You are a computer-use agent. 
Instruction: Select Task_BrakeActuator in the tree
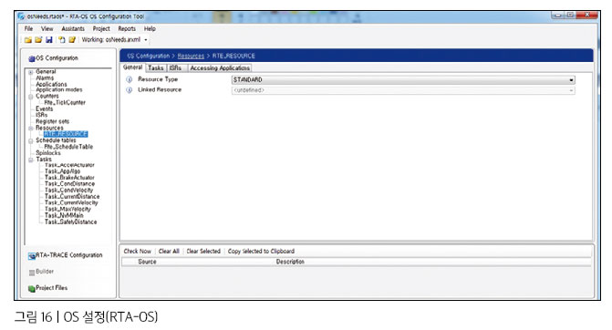pos(69,178)
